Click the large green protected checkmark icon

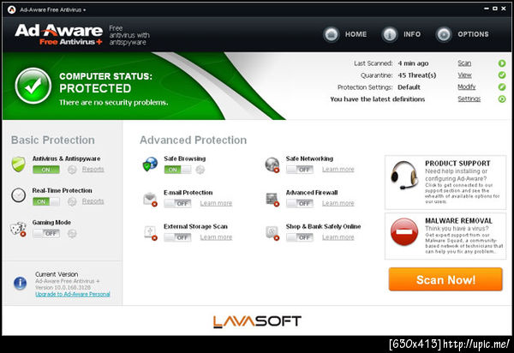pyautogui.click(x=33, y=86)
